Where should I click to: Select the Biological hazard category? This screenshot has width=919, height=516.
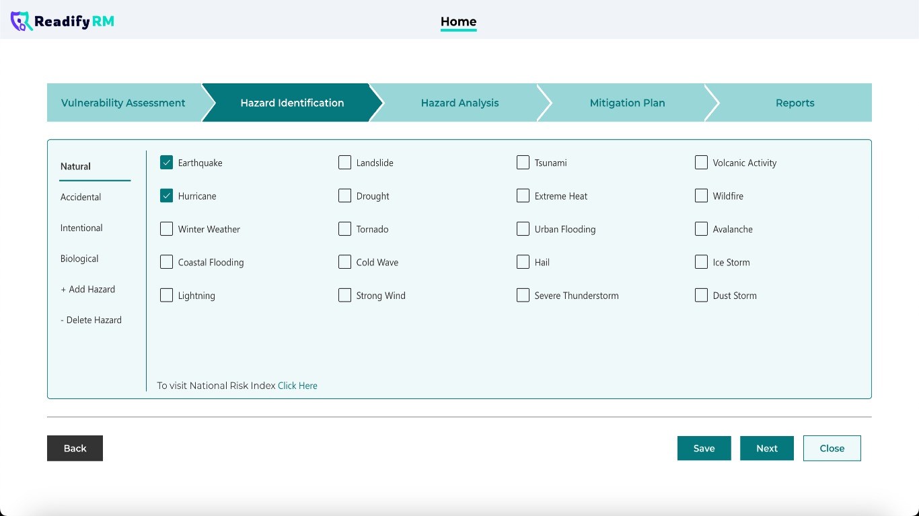(x=79, y=259)
